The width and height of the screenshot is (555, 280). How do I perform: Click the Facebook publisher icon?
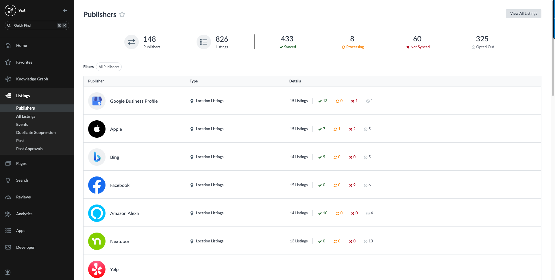pyautogui.click(x=97, y=185)
